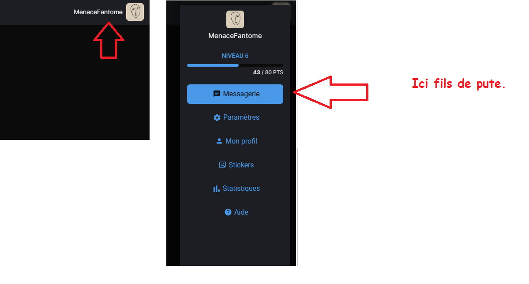Open the Aide help link
The height and width of the screenshot is (284, 529).
(236, 212)
